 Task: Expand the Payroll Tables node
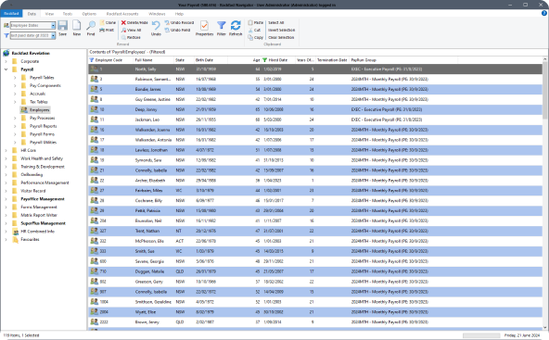[15, 77]
